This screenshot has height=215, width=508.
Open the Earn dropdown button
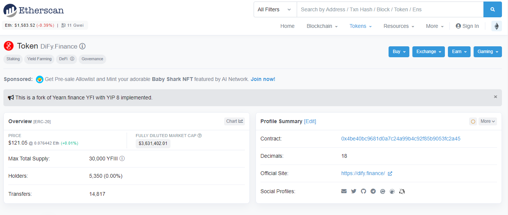[x=459, y=52]
